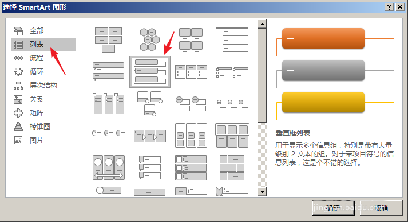
Task: Select the Continuous Picture List with double arrow
Action: (109, 167)
